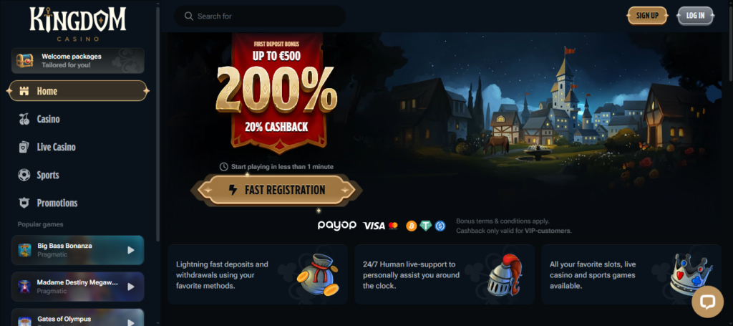Focus the Search for input field
This screenshot has width=733, height=326.
[260, 16]
